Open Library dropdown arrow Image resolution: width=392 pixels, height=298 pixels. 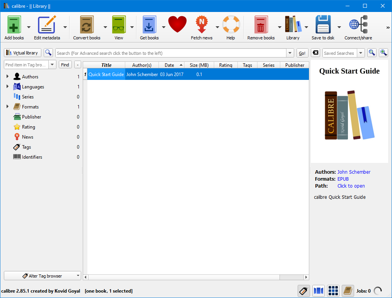306,27
